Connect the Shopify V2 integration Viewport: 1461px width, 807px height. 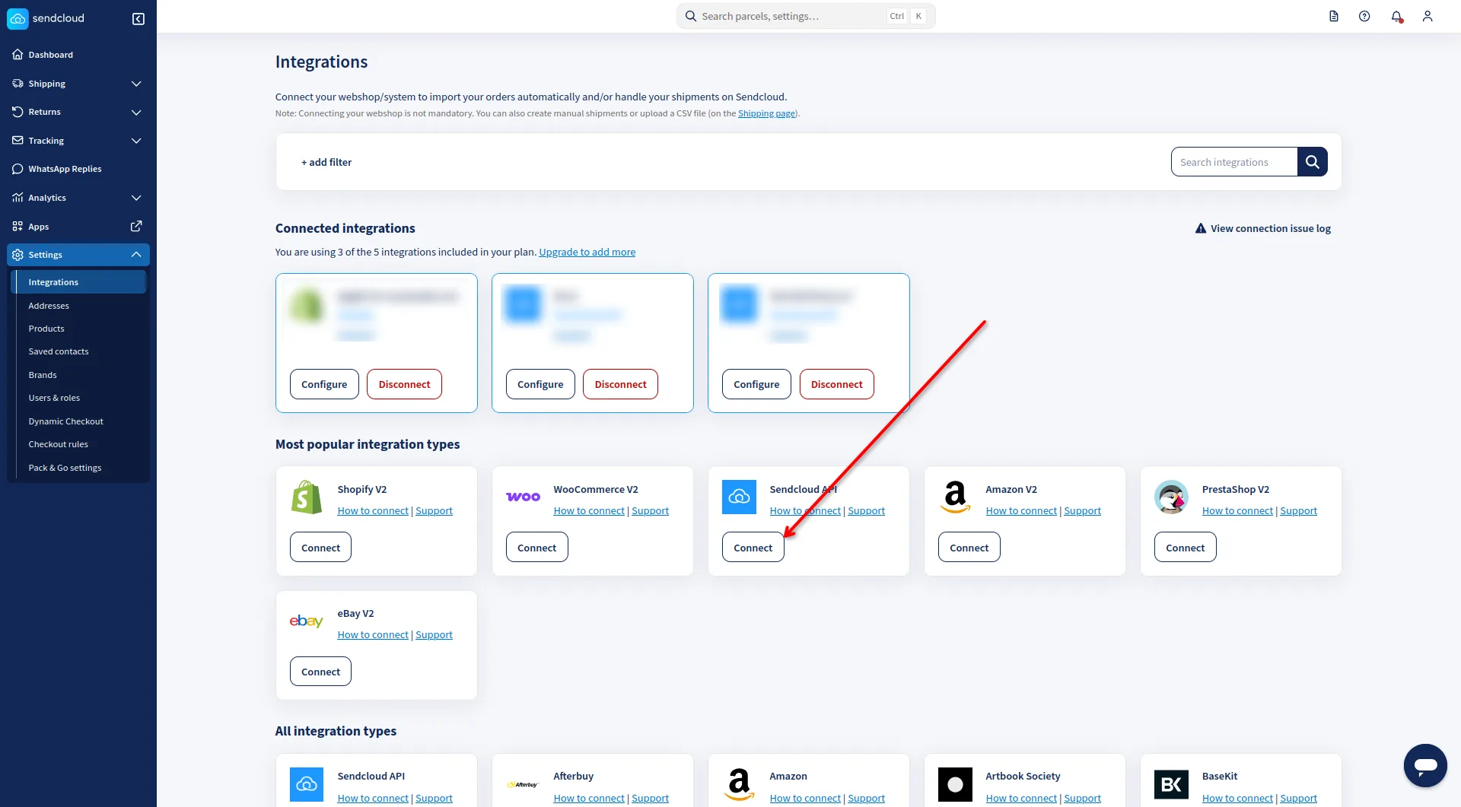320,548
